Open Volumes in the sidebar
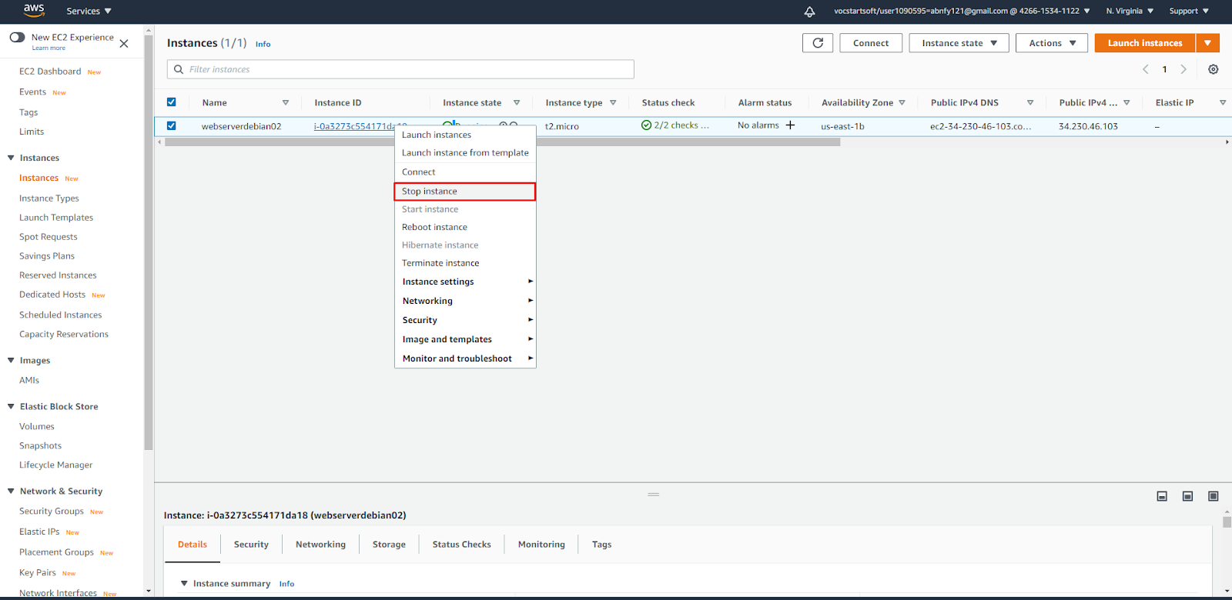 (37, 427)
